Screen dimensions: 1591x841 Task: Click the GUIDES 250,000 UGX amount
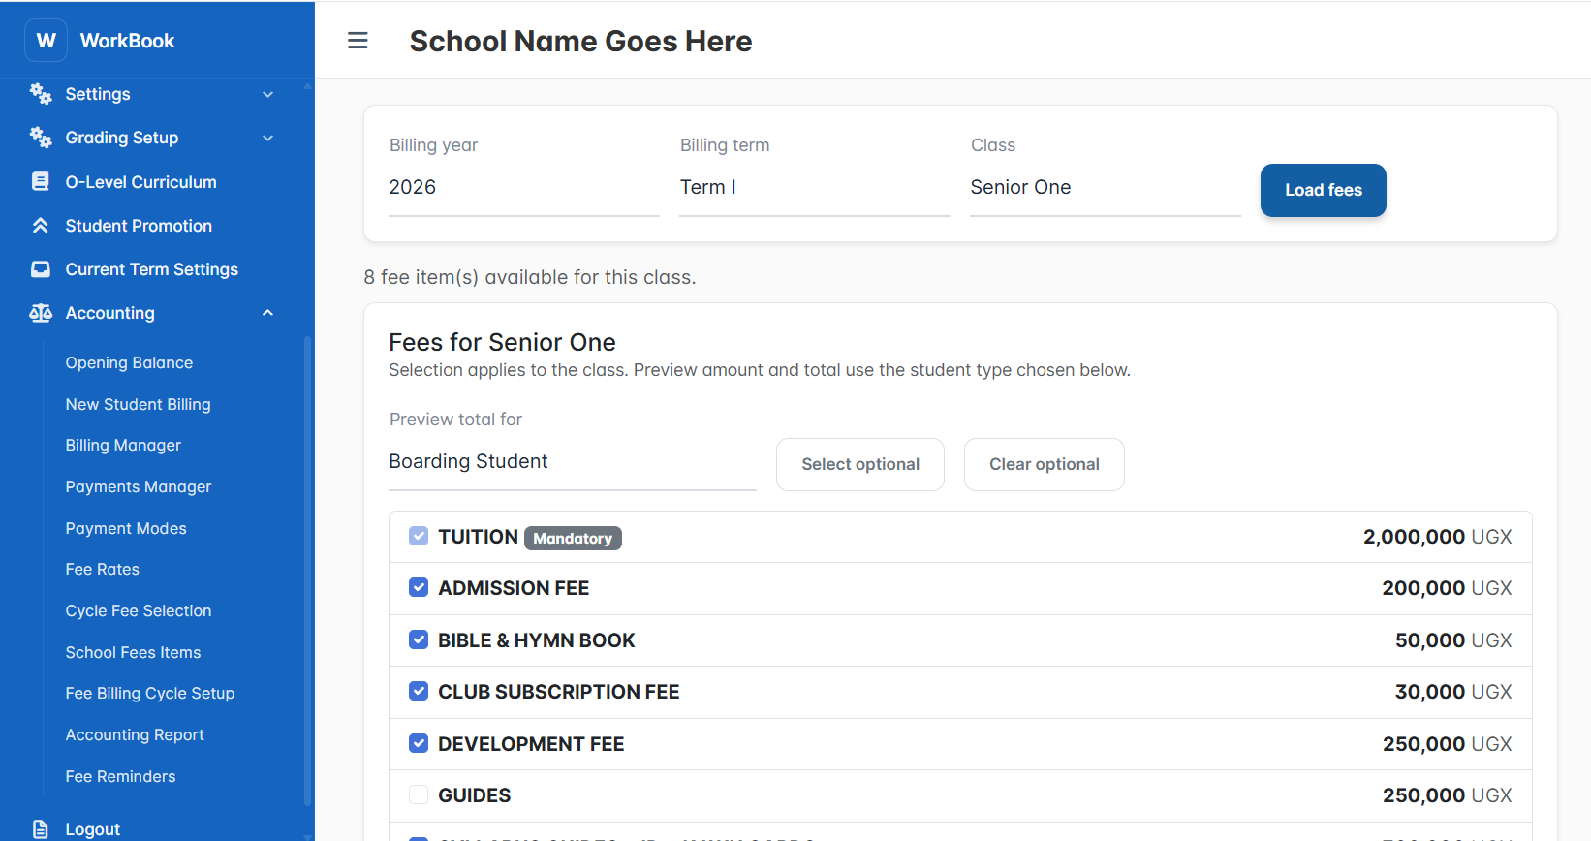click(x=1447, y=795)
